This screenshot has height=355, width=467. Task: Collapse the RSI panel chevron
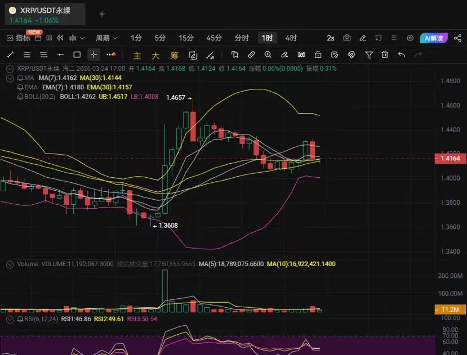[x=10, y=320]
